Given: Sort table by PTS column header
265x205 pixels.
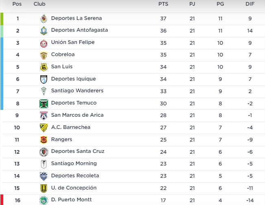Looking at the screenshot, I should click(163, 4).
